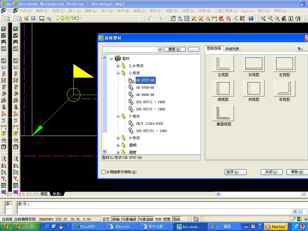This screenshot has height=231, width=308.
Task: Collapse the T-形状 folder
Action: (x=118, y=116)
